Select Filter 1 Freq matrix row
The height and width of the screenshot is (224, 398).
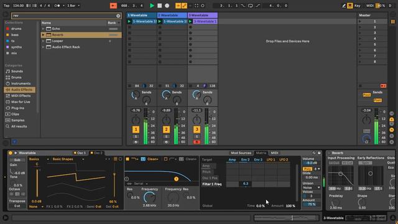[x=212, y=184]
